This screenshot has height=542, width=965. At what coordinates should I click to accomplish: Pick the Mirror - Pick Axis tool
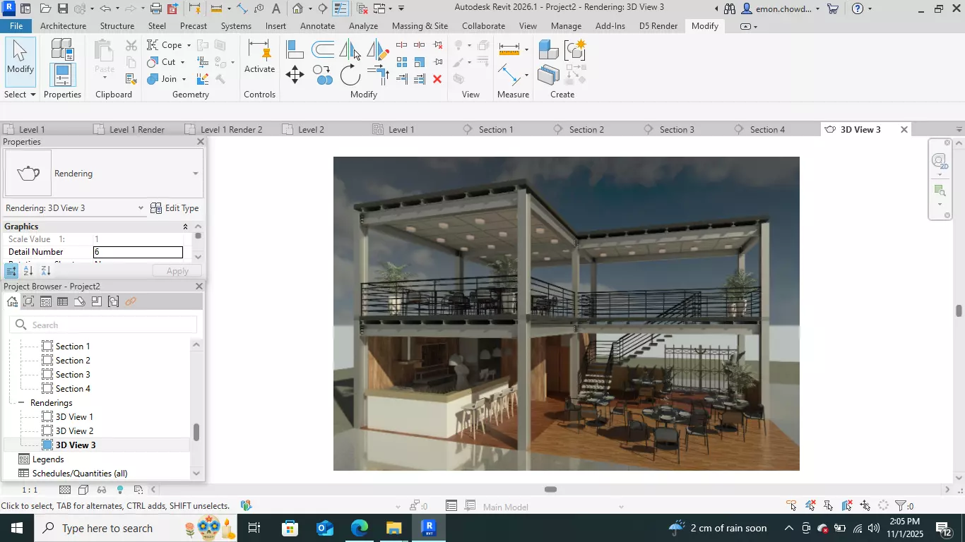tap(350, 49)
